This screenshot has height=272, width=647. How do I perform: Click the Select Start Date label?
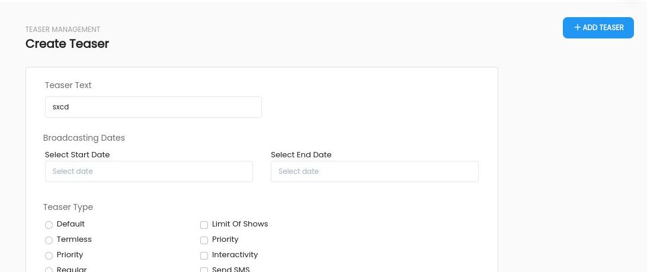(77, 155)
